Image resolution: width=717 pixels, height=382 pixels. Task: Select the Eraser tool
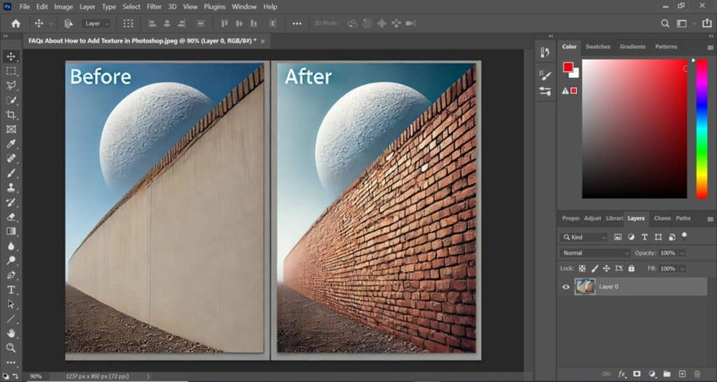coord(11,216)
